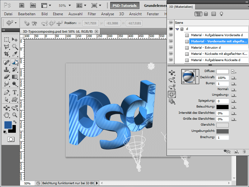Viewport: 249px width, 187px height.
Task: Select the Dodge tool
Action: 15,84
